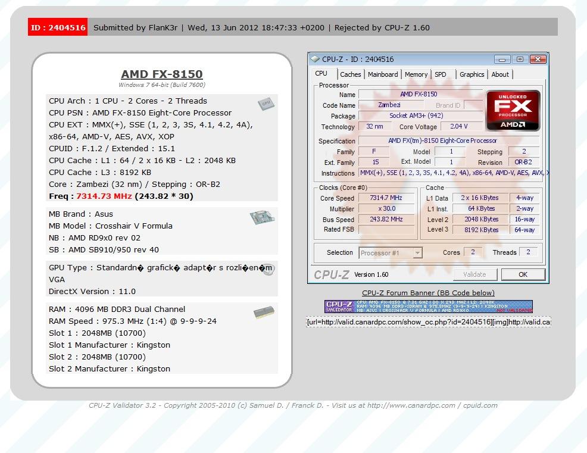Click the Slot 1 Manufacturer : Kingston line

pos(110,345)
